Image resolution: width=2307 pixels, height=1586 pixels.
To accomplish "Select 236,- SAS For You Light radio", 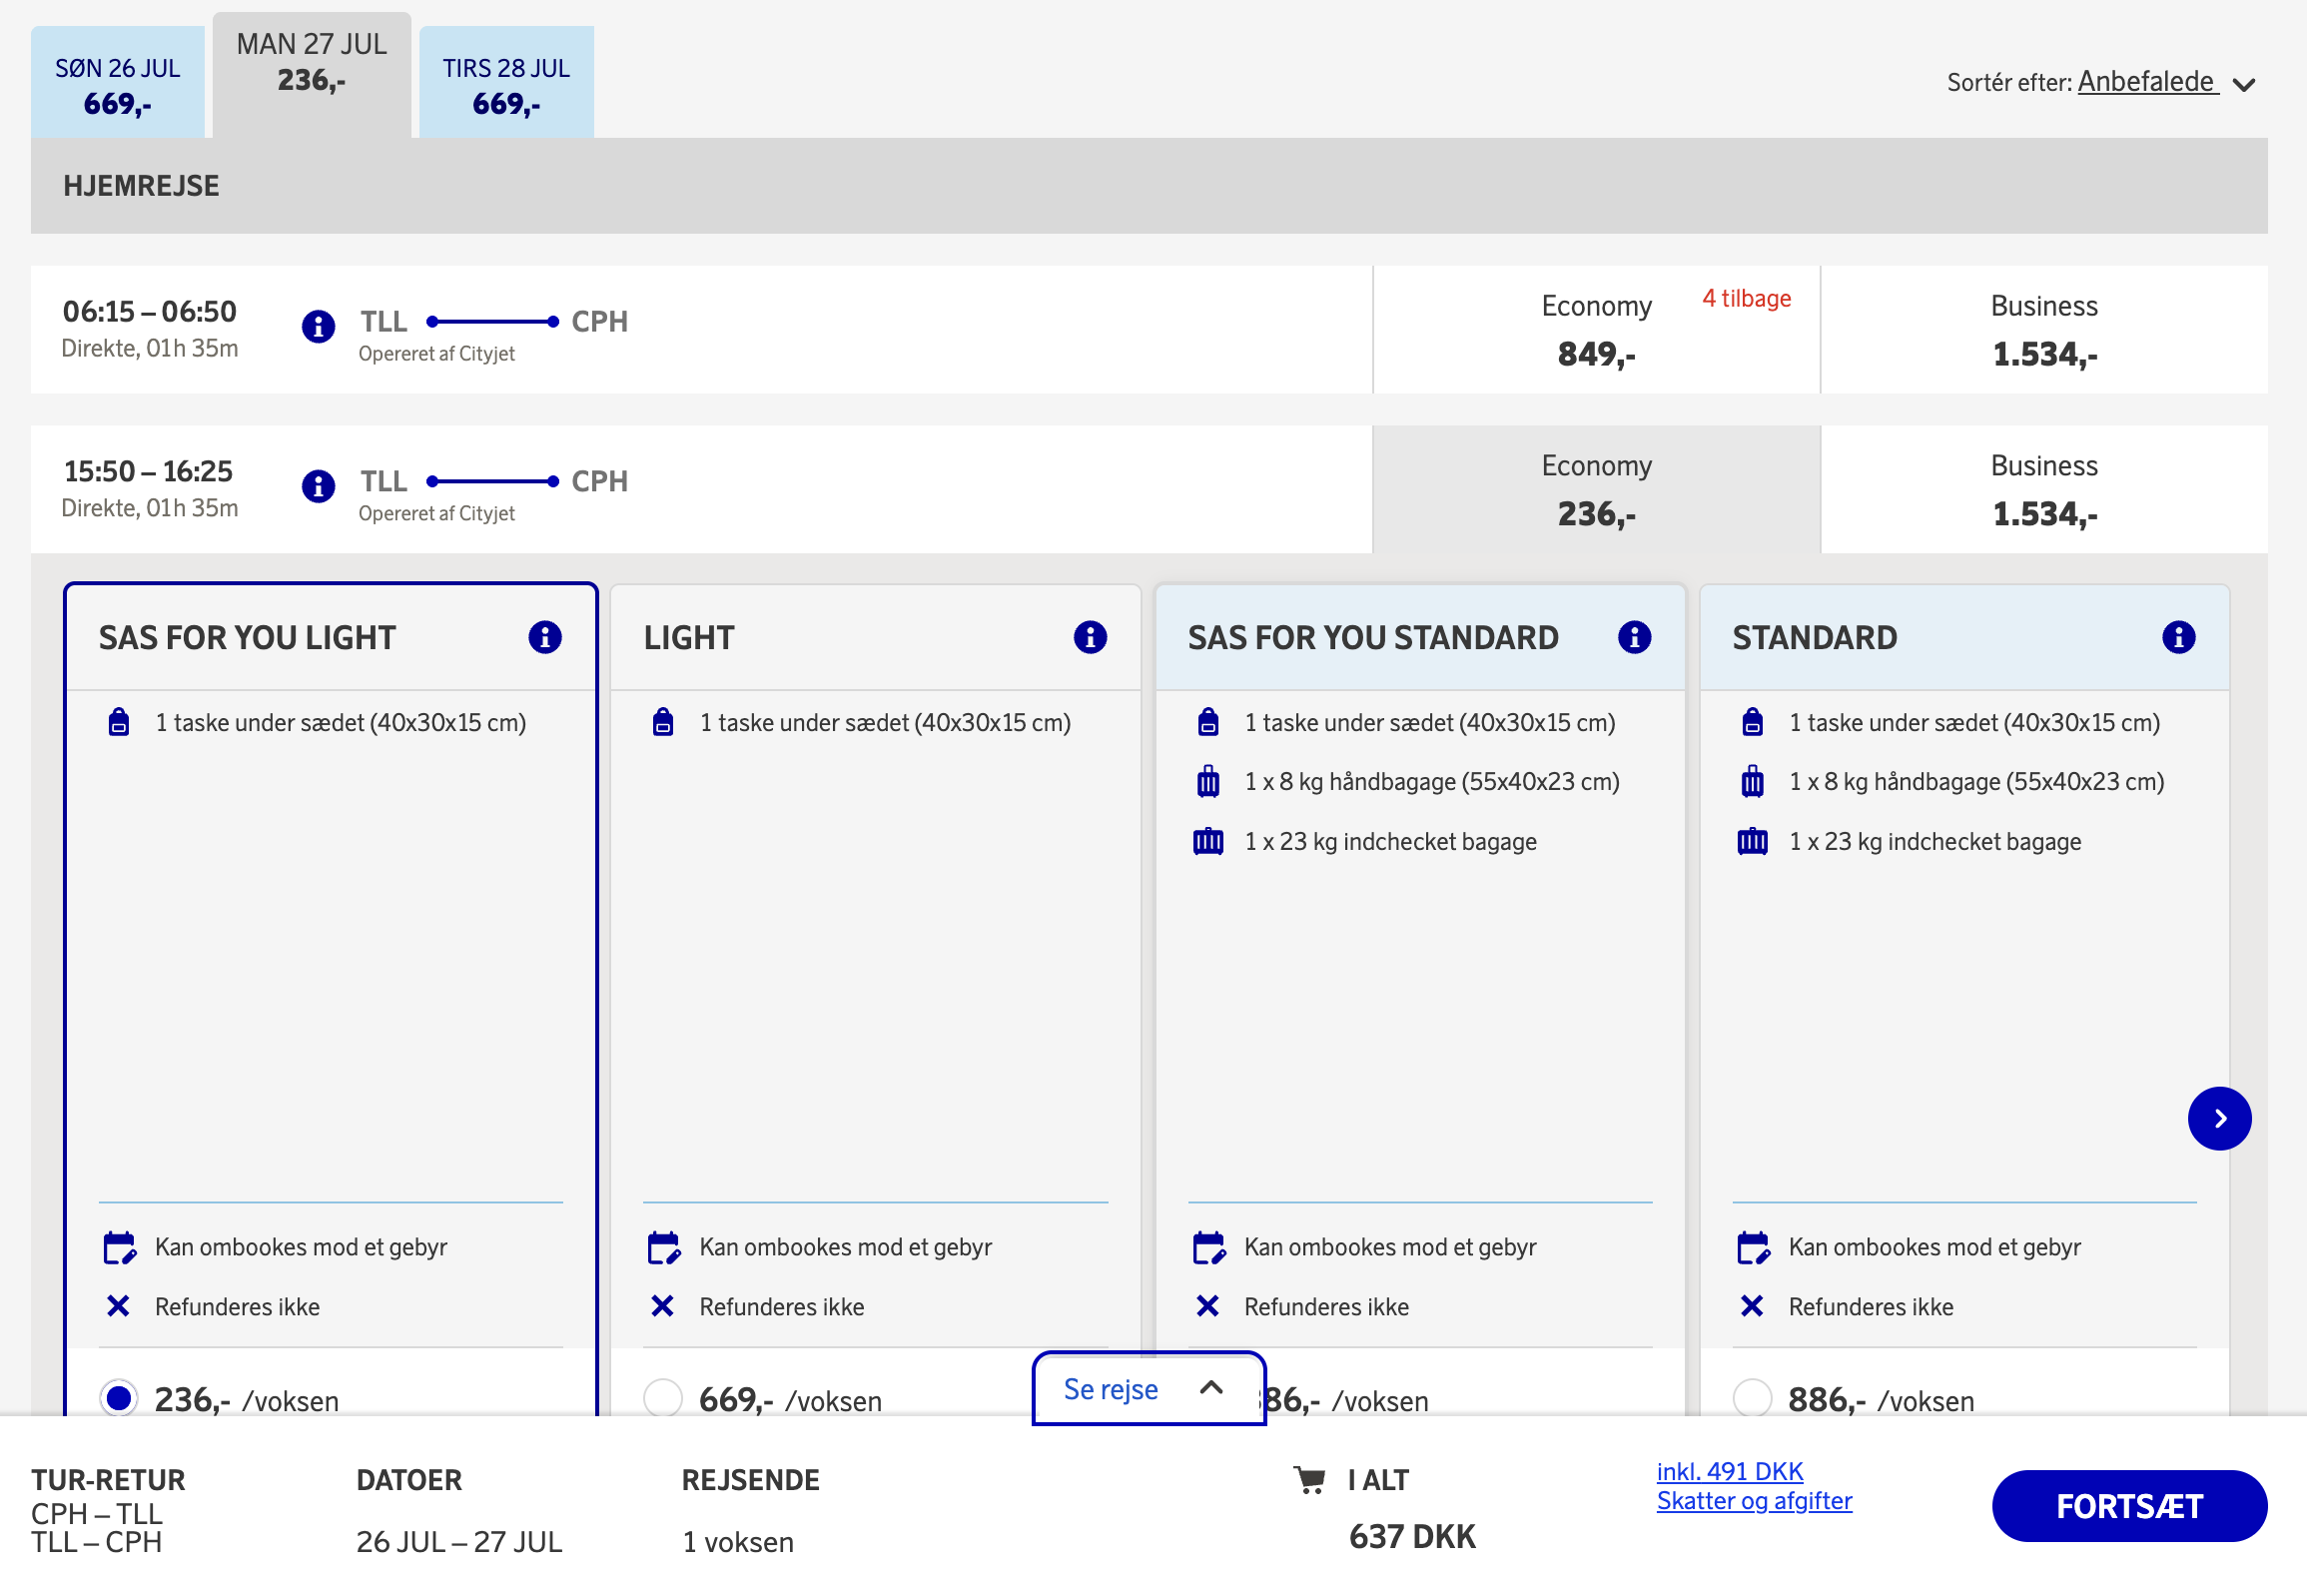I will coord(119,1398).
